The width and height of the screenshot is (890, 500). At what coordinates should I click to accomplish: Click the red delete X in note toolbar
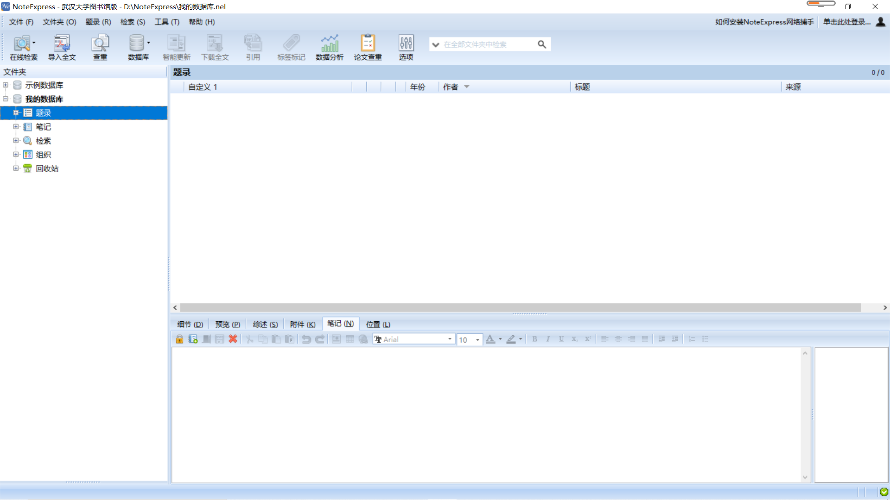click(x=233, y=339)
